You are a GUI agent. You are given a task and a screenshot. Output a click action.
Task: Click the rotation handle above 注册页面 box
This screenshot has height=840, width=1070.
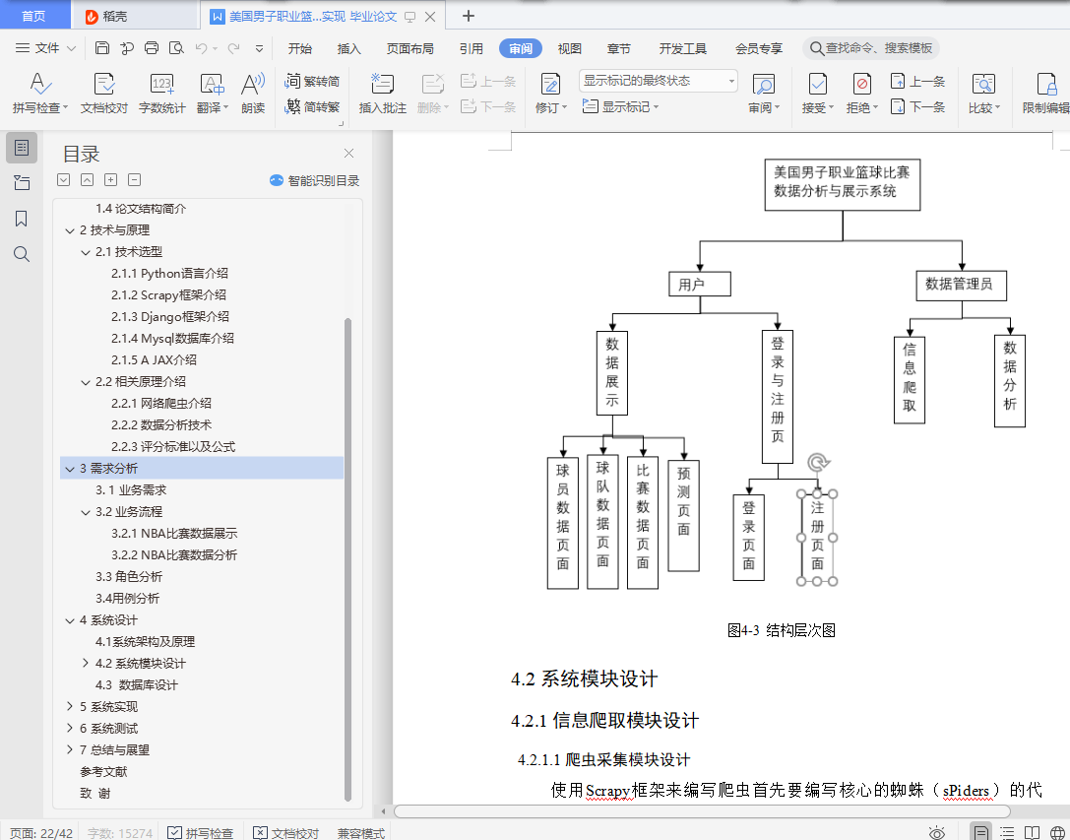[818, 462]
